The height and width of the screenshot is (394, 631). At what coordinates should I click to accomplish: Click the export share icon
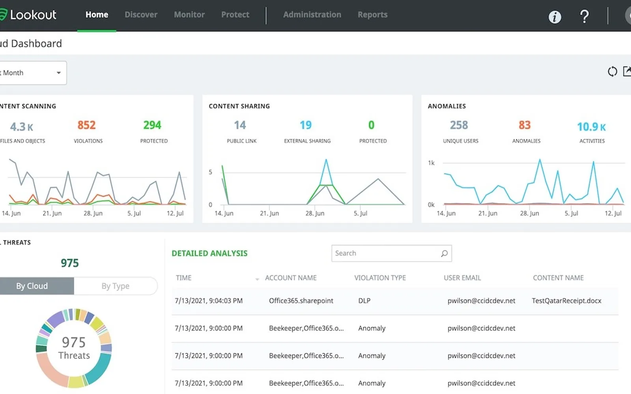[x=627, y=71]
